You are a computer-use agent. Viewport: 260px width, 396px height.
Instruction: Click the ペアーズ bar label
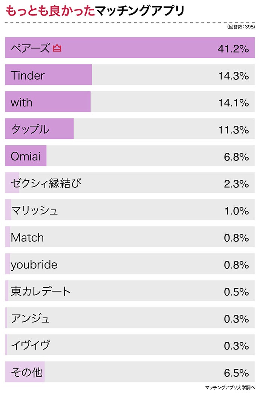30,48
